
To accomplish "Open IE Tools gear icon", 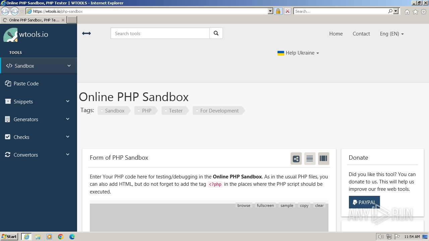I will pyautogui.click(x=424, y=12).
